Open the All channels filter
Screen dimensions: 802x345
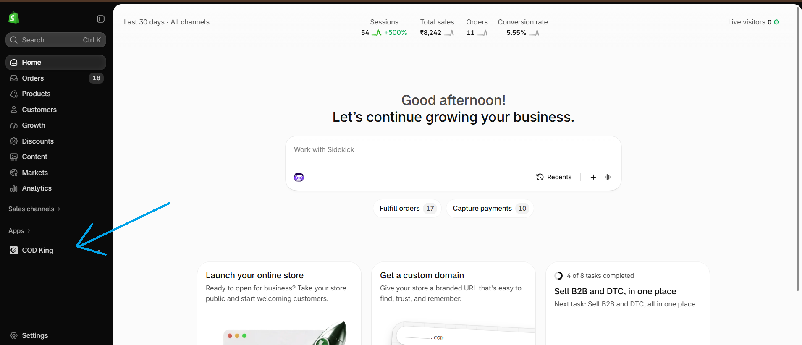click(190, 22)
